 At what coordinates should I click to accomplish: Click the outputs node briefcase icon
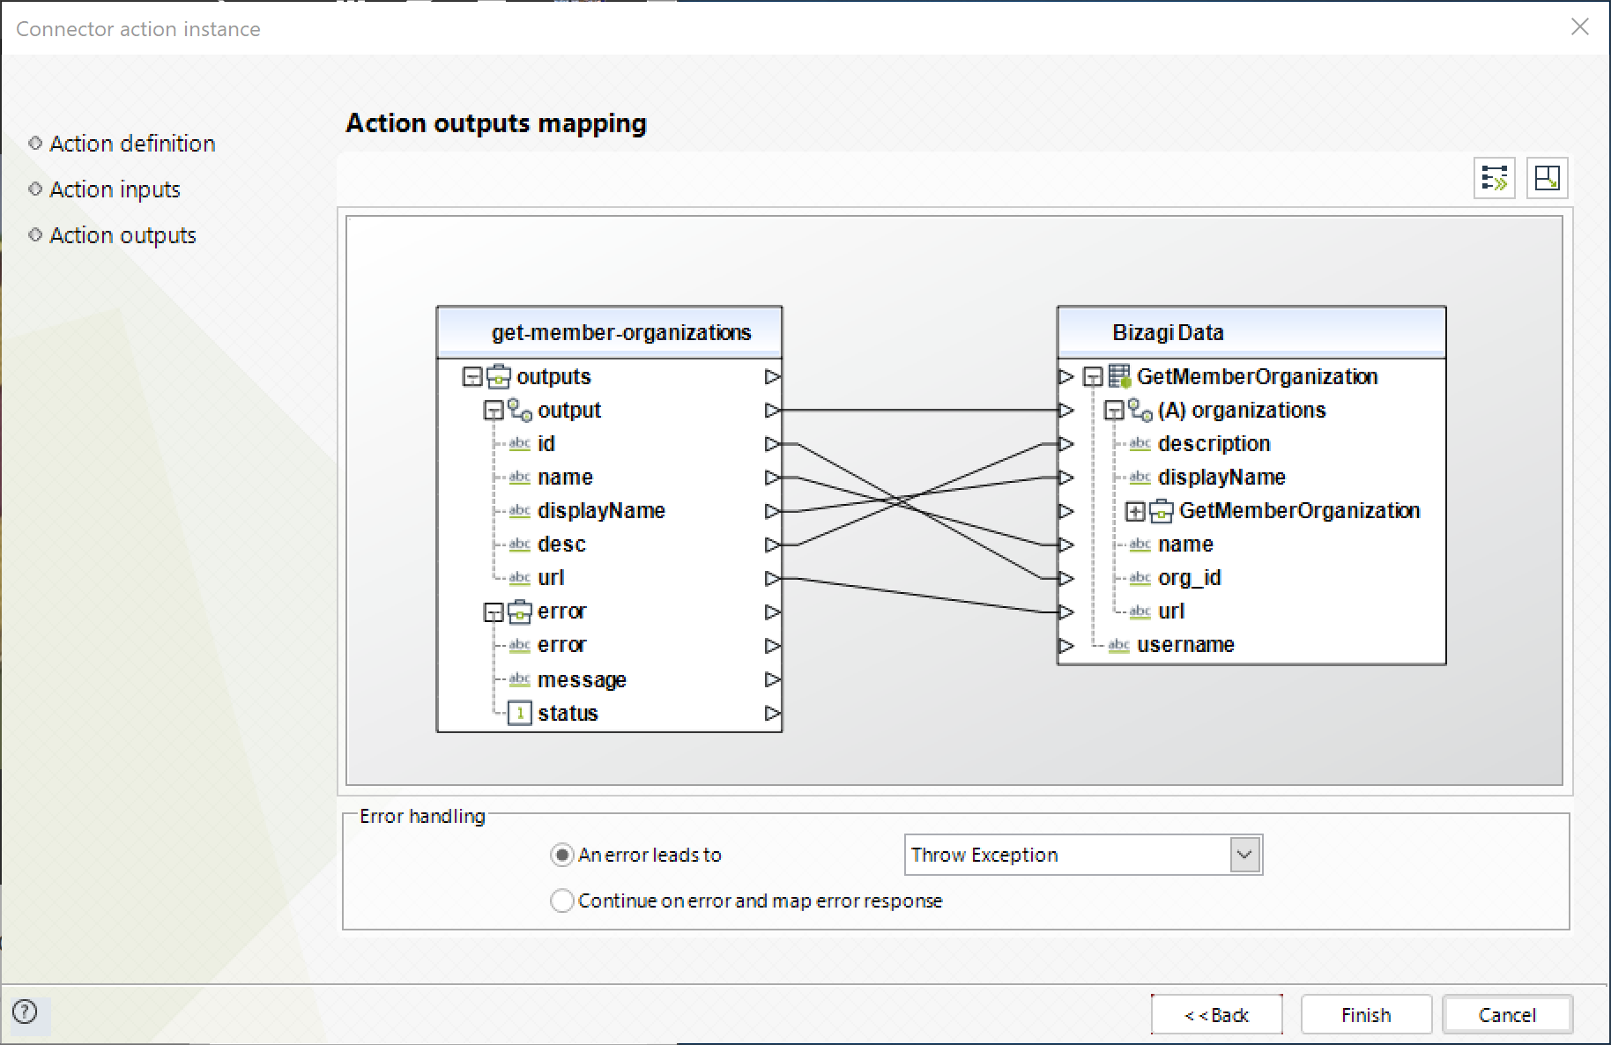point(499,376)
